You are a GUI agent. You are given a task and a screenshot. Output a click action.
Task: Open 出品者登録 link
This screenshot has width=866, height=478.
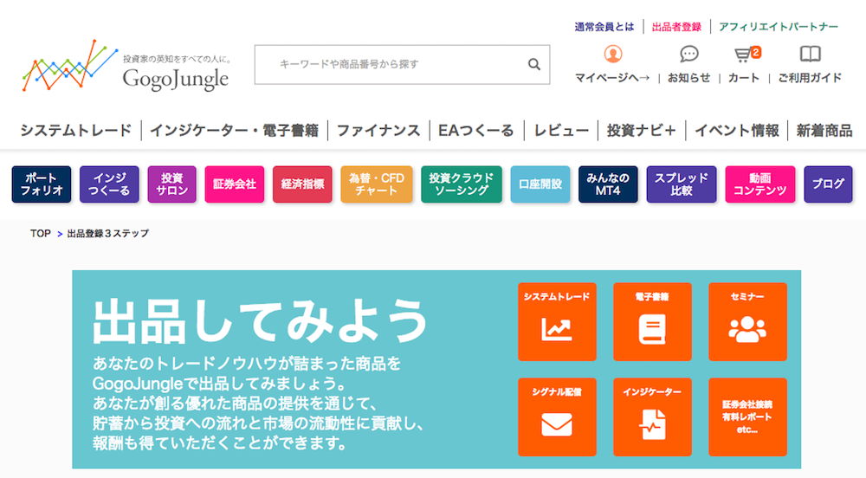pos(676,27)
